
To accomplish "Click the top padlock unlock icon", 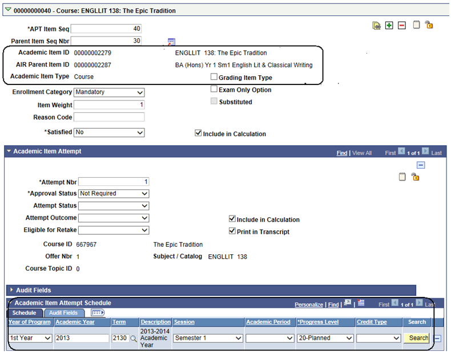I will [429, 25].
